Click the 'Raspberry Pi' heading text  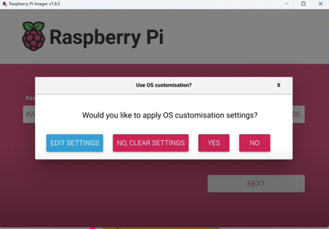click(x=107, y=37)
